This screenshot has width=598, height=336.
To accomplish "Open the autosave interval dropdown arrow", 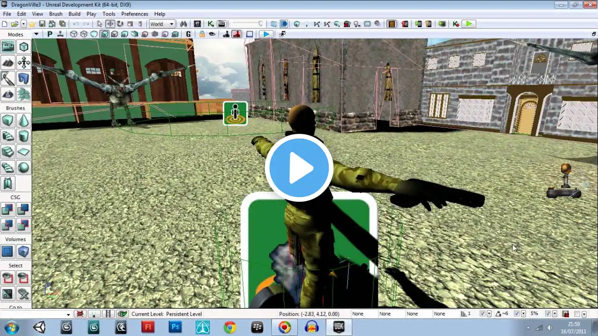I will tap(584, 314).
